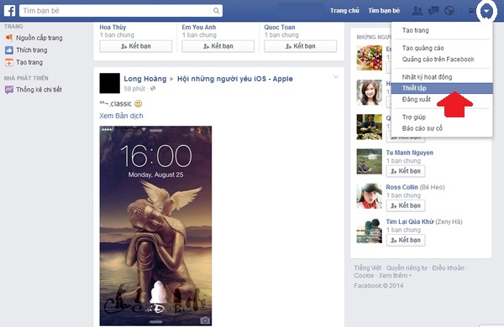Click Long Hoàng's black avatar thumbnail
This screenshot has height=327, width=504.
pos(109,83)
